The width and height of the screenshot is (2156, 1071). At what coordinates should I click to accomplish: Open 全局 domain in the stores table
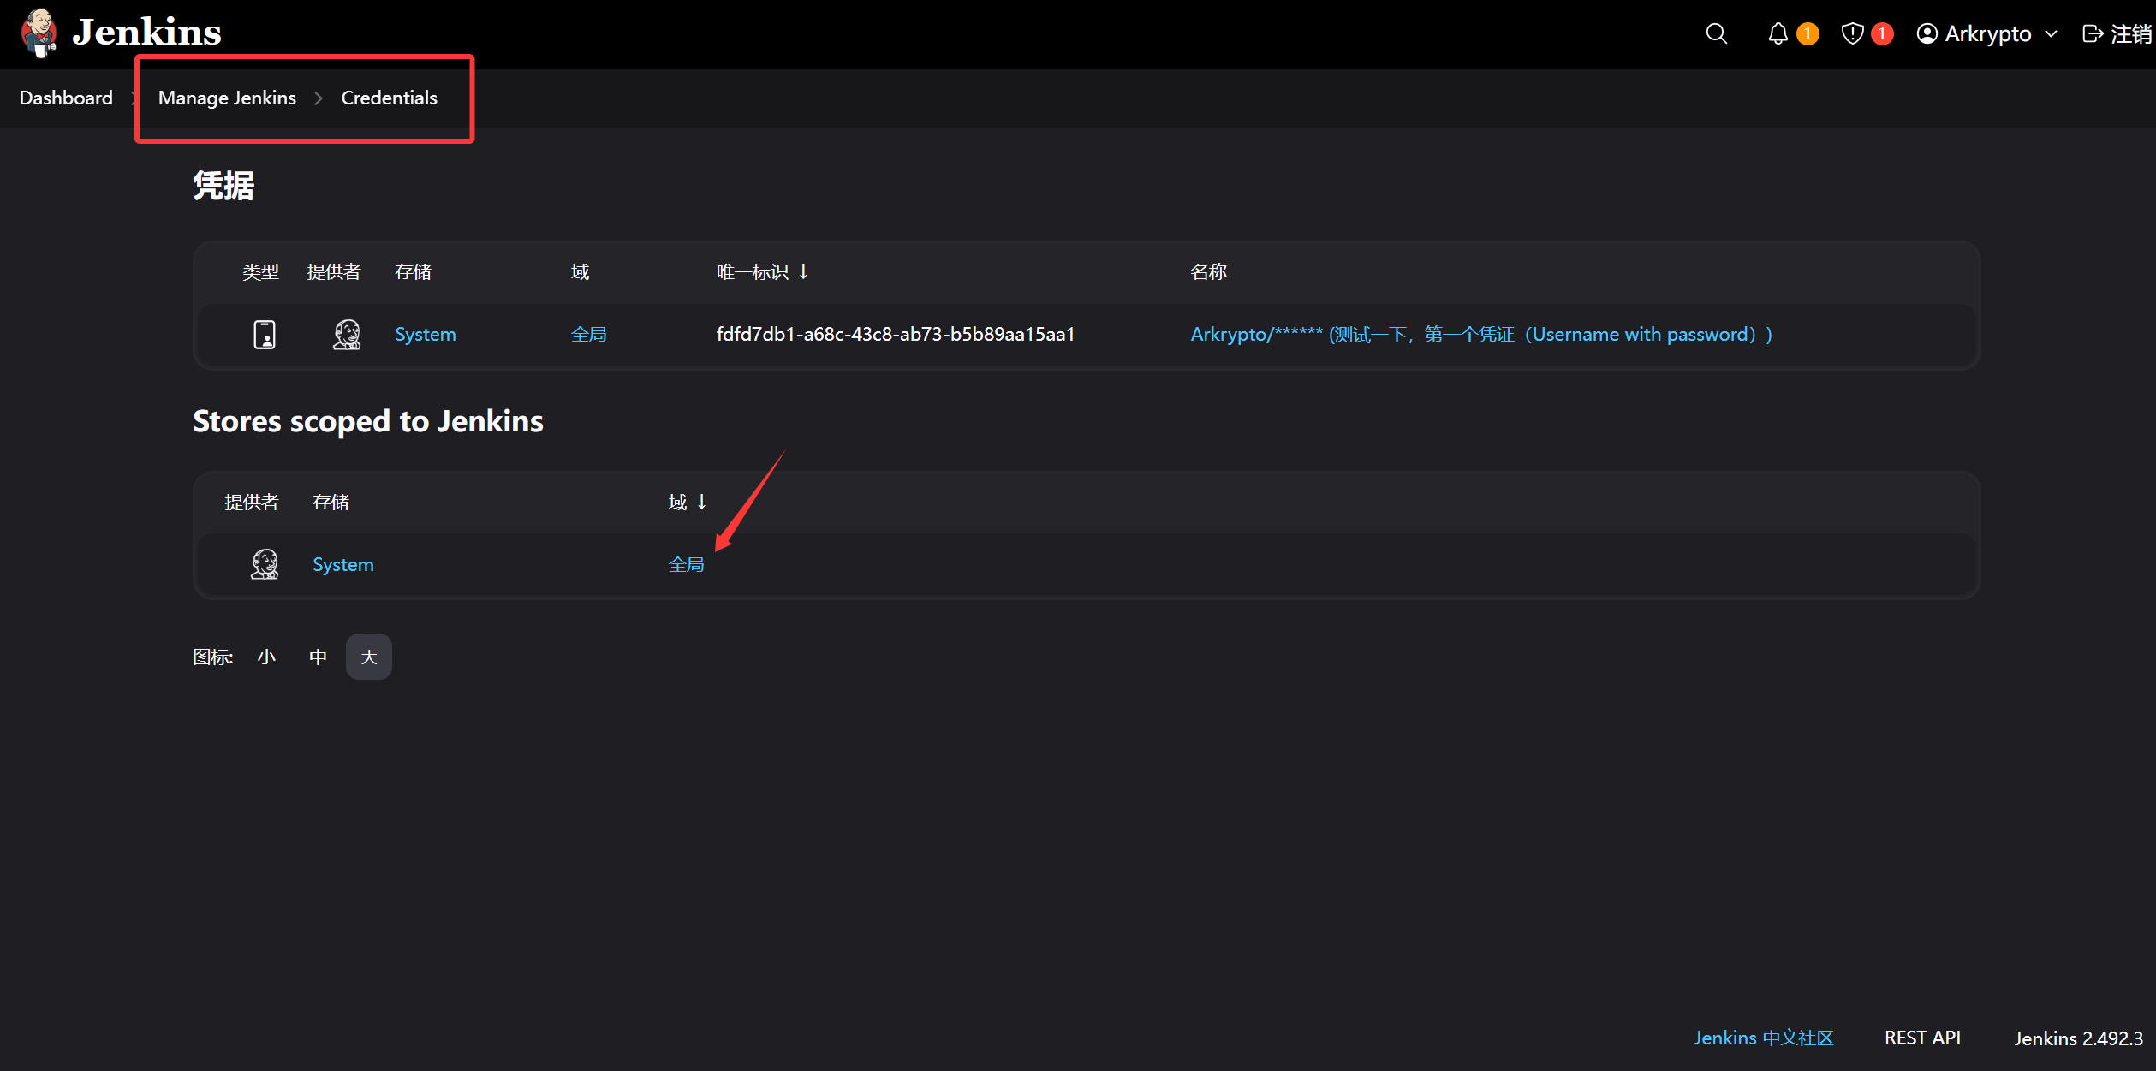pos(686,564)
